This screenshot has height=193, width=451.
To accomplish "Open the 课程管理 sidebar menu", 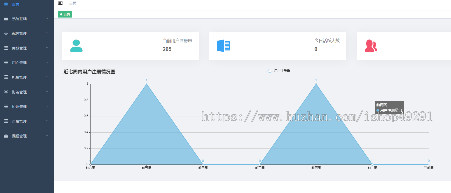I will pyautogui.click(x=27, y=136).
